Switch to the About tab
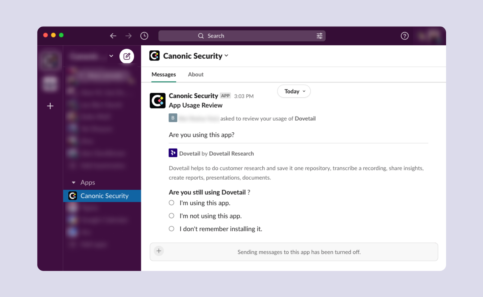The image size is (483, 297). 196,74
